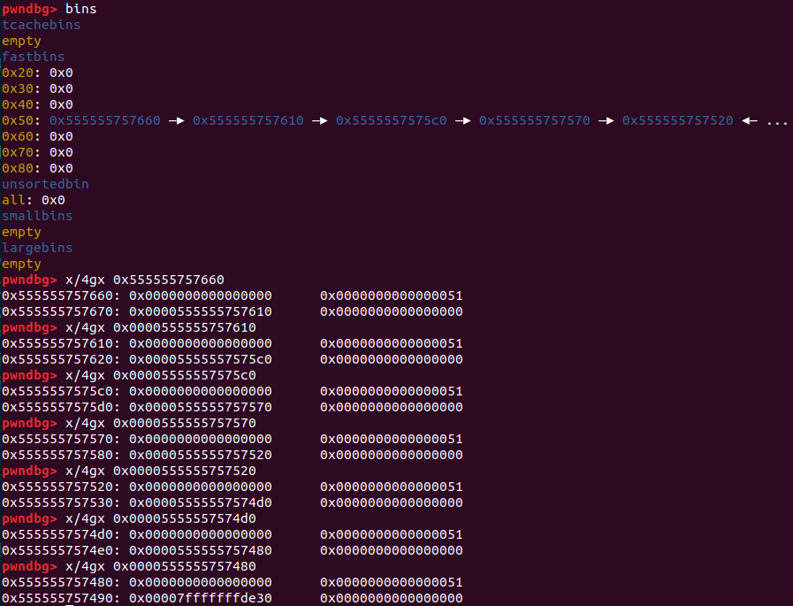
Task: Click value 0x0000555555757520 in row 0x555555757580
Action: click(201, 455)
